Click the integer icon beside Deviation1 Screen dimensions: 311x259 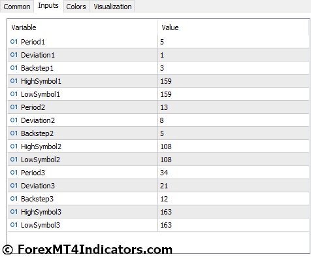14,55
